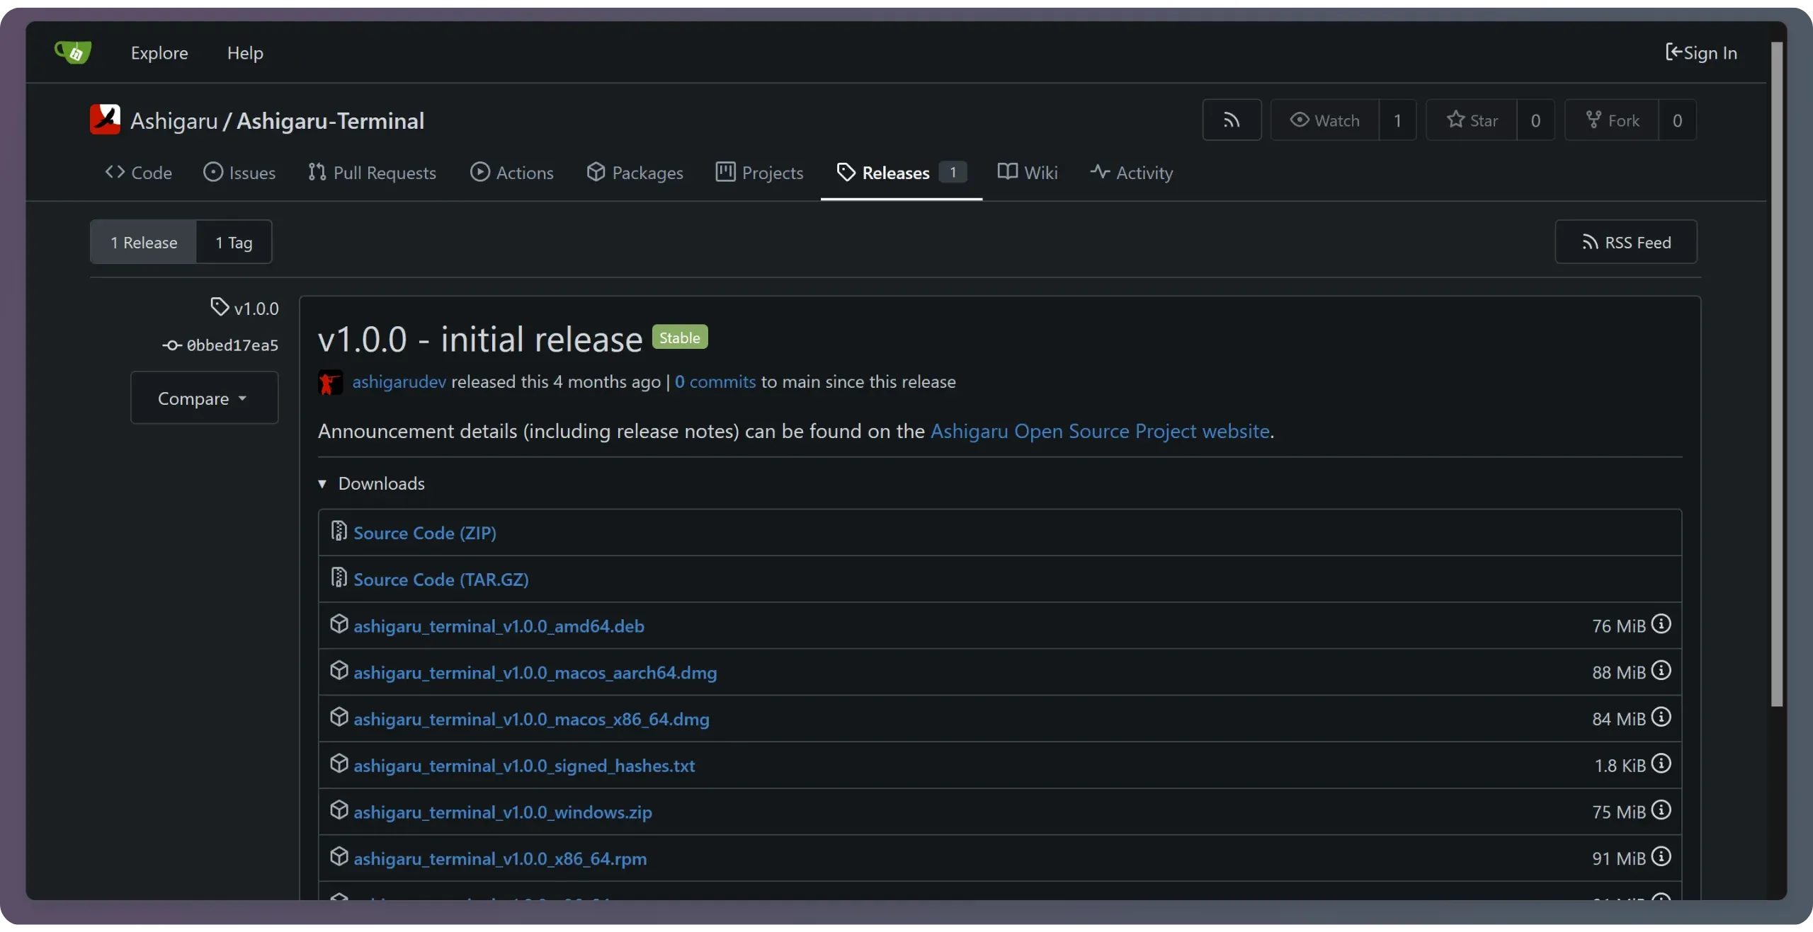Screen dimensions: 1813x932
Task: Click the Ashigaru repository avatar icon
Action: click(x=105, y=120)
